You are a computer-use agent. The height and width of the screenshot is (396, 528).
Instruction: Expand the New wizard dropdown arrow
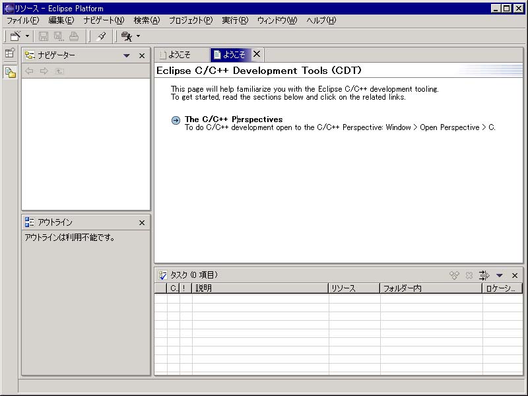(x=27, y=36)
